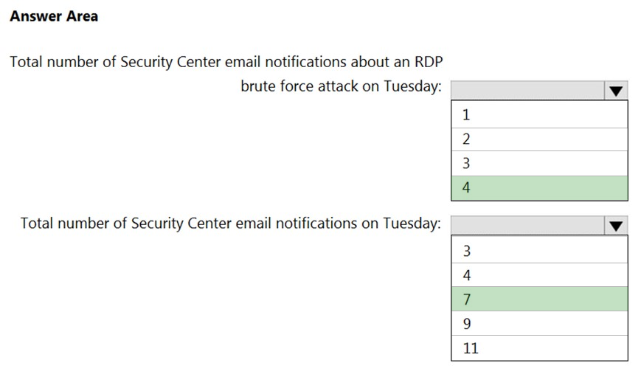Select option 3 in RDP brute force list

[539, 164]
